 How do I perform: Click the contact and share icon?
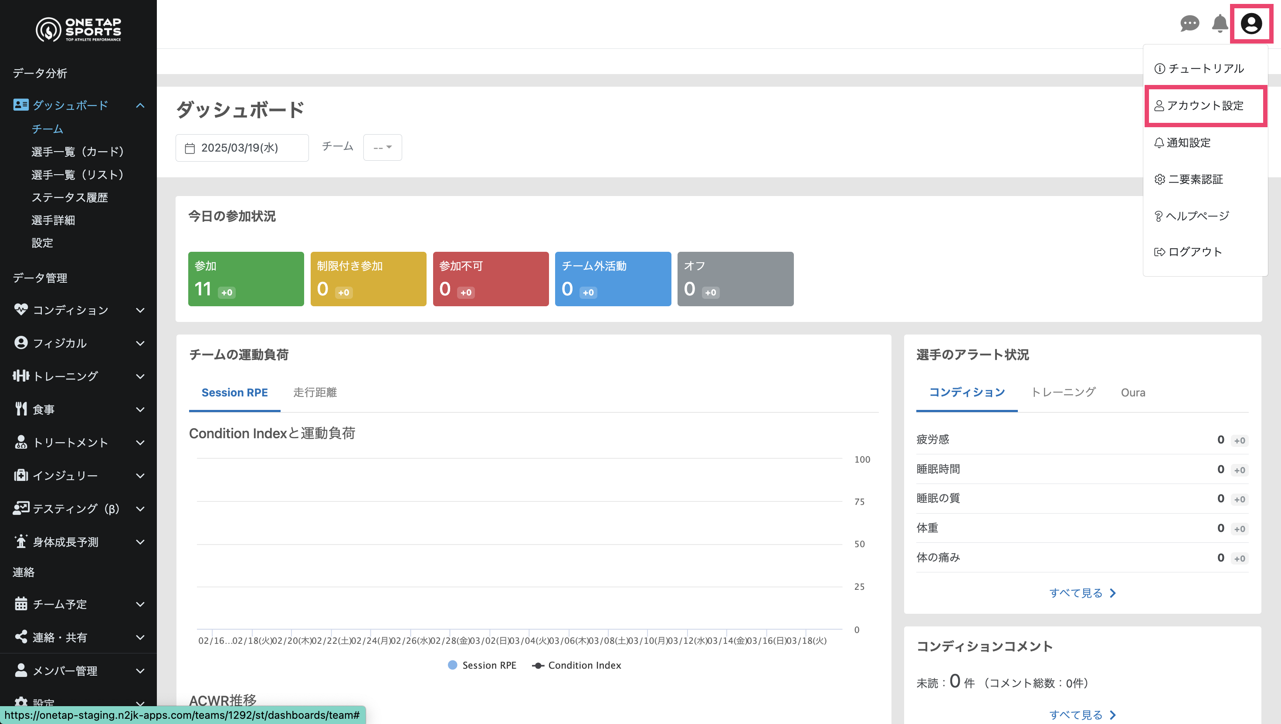pyautogui.click(x=21, y=637)
